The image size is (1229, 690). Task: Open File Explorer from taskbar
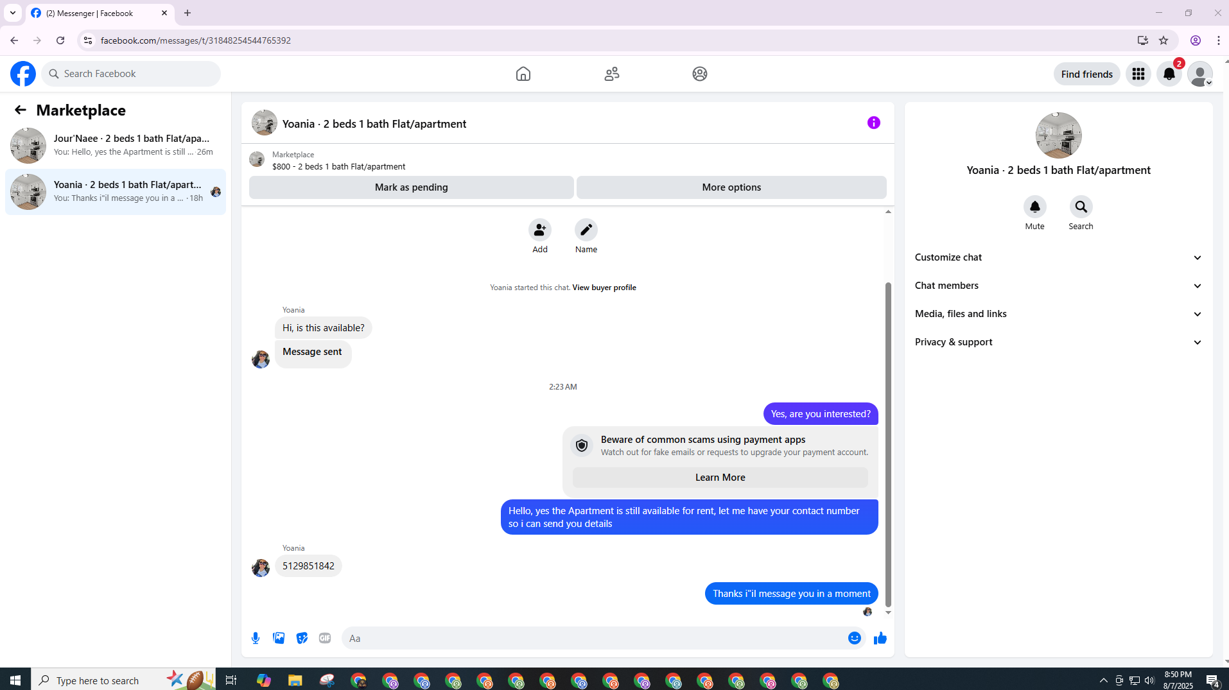click(x=295, y=680)
